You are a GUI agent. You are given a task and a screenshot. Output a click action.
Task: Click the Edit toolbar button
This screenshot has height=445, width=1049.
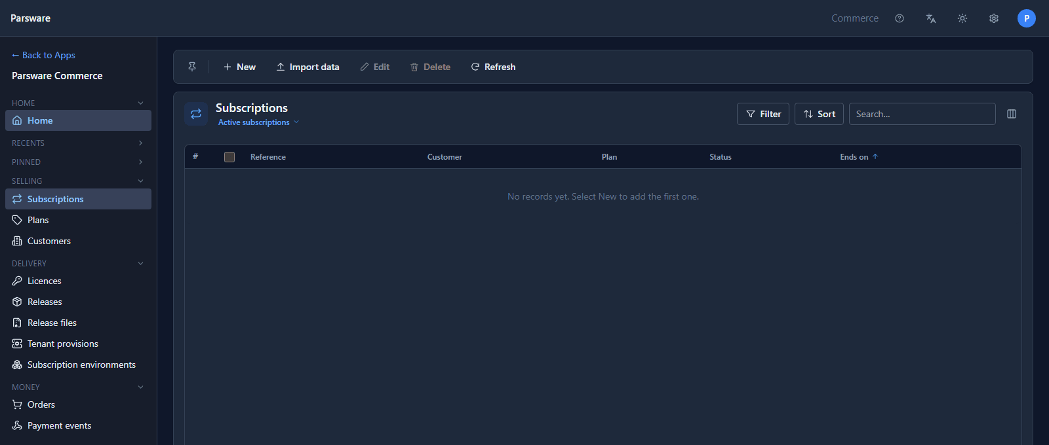click(x=375, y=67)
